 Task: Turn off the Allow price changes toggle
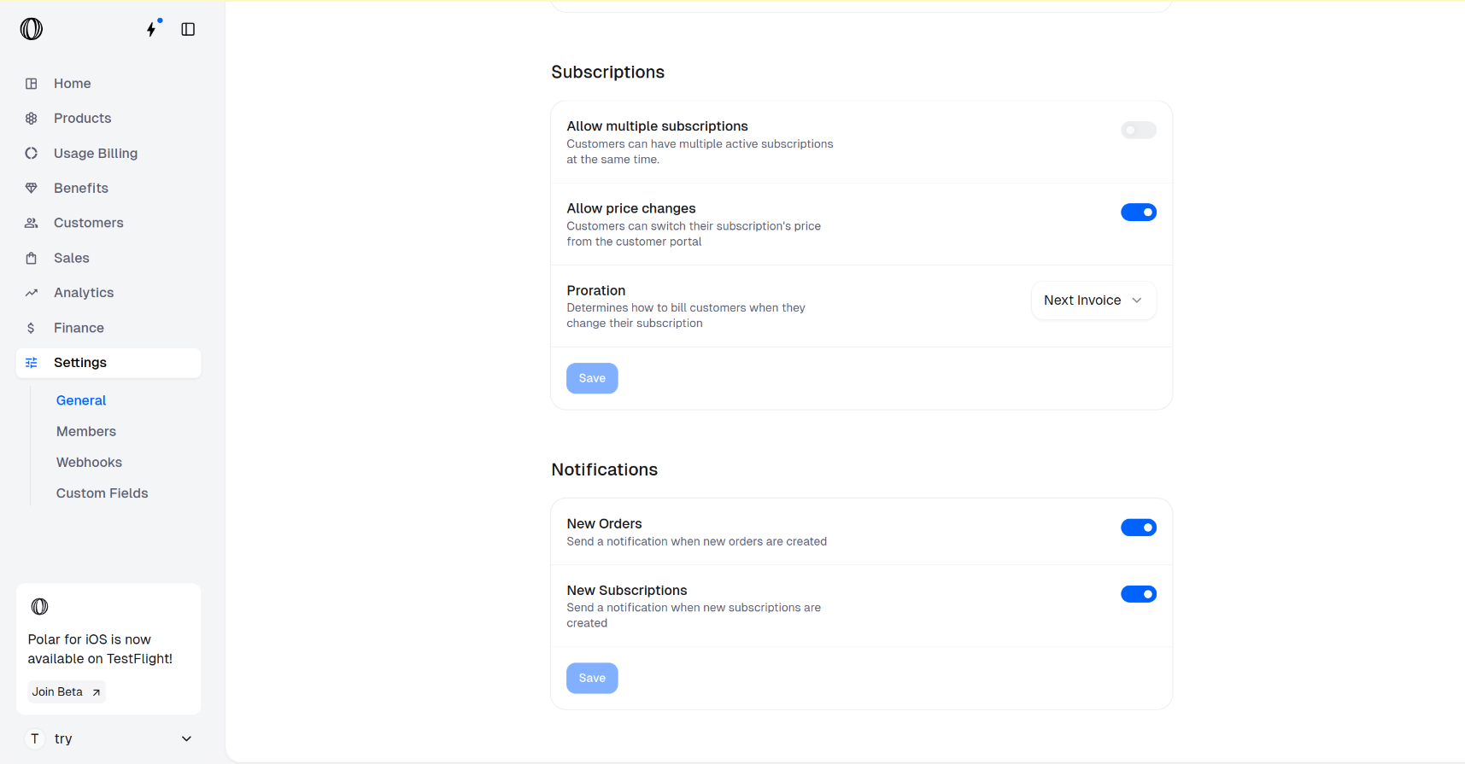[x=1138, y=213]
